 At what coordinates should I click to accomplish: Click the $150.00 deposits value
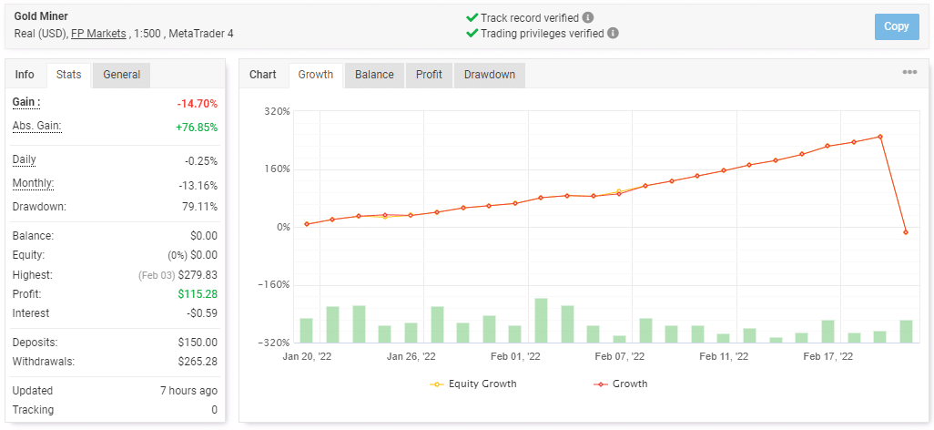coord(198,343)
